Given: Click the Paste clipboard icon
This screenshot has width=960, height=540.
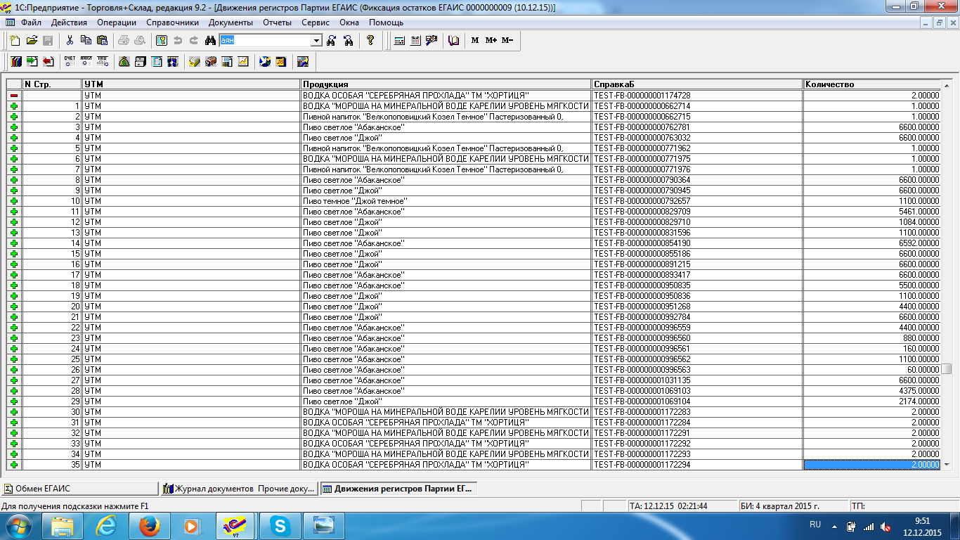Looking at the screenshot, I should tap(102, 41).
